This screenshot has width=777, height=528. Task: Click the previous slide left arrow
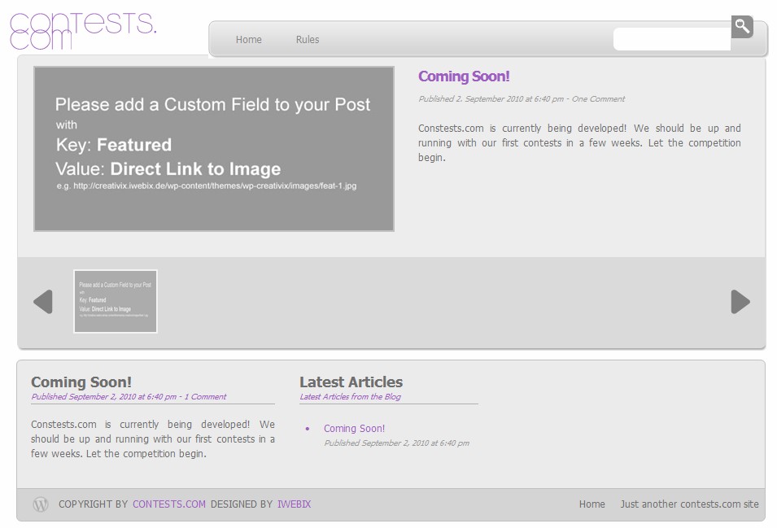coord(43,302)
